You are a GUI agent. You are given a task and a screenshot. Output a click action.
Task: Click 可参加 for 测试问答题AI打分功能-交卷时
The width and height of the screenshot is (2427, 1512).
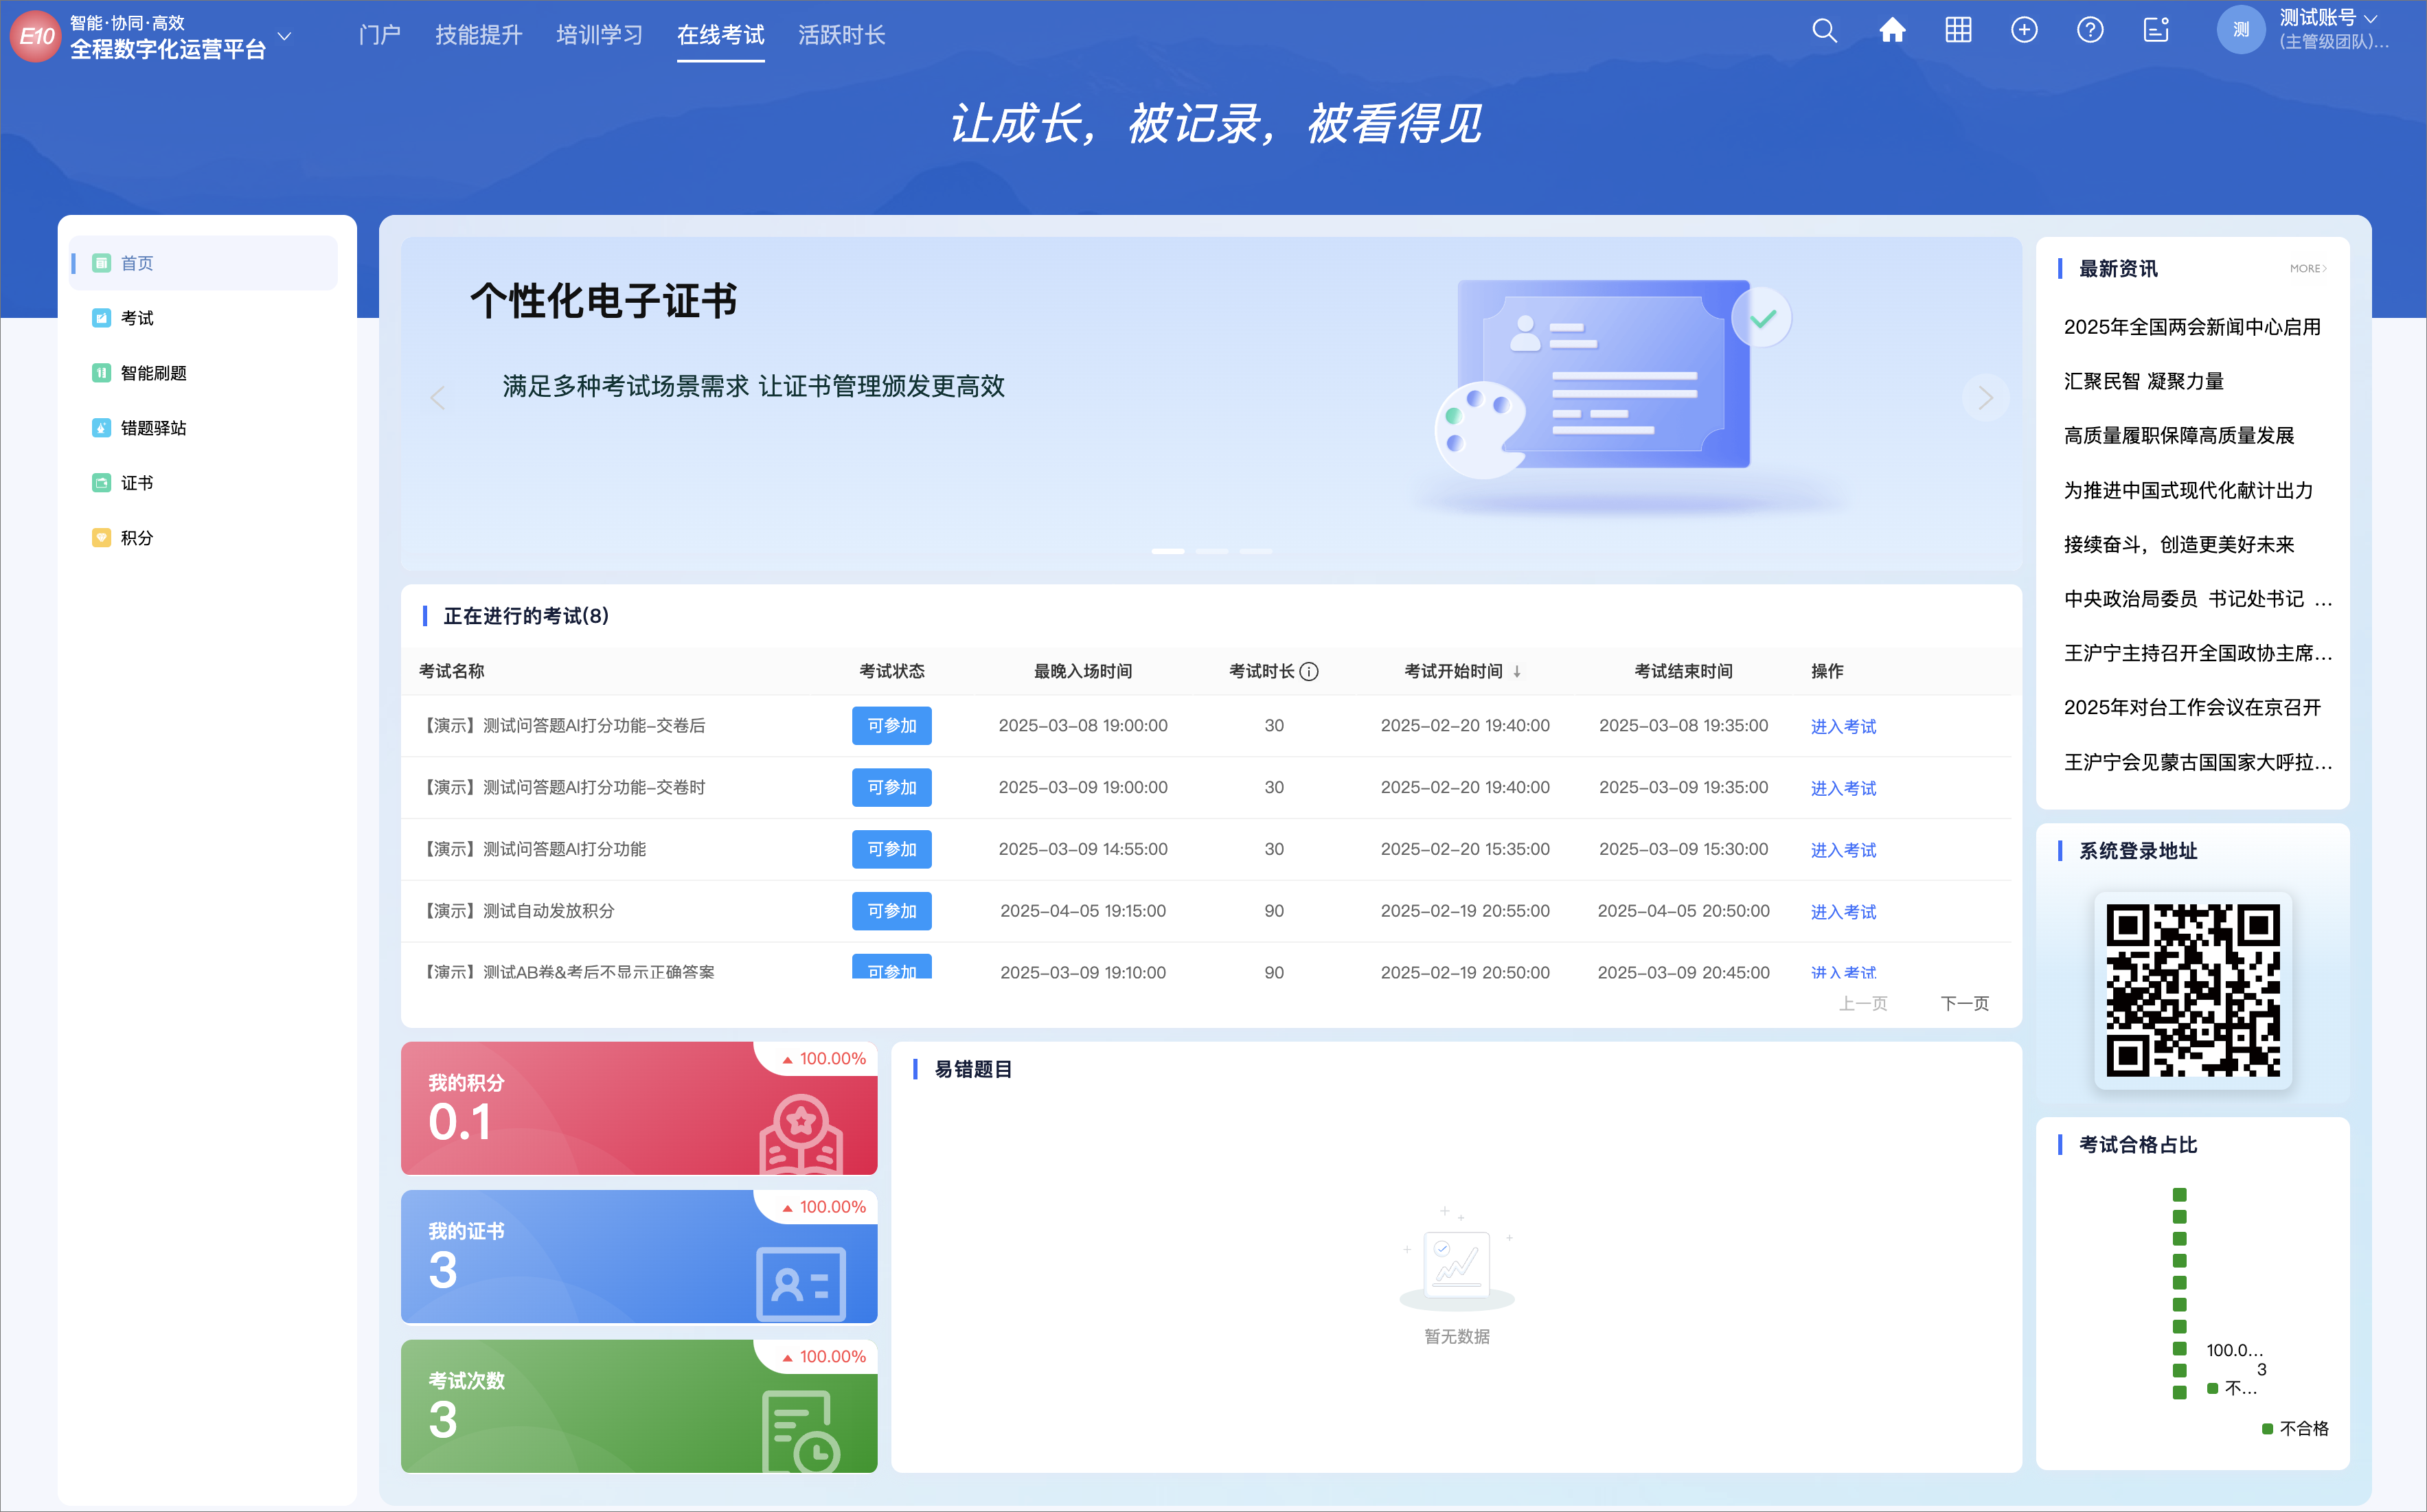point(891,788)
